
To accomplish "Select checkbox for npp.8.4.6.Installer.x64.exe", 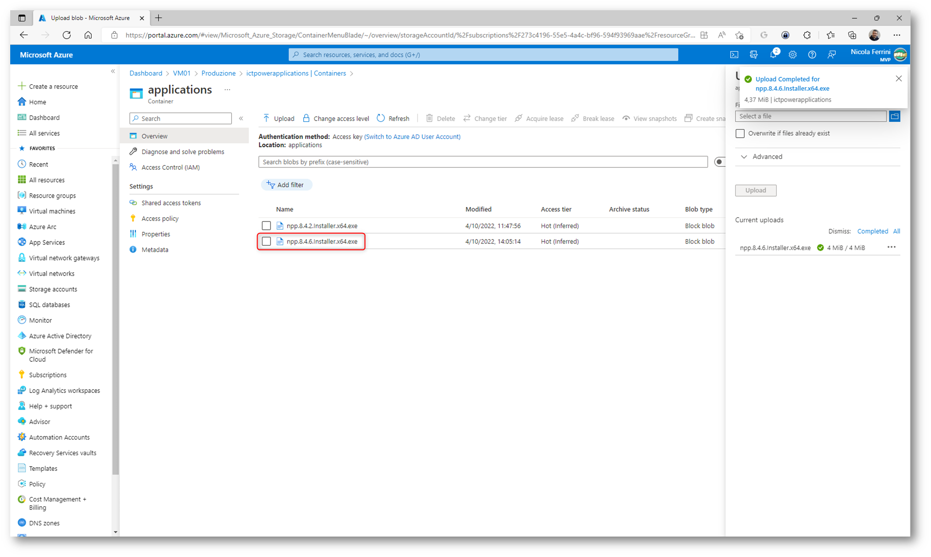I will pyautogui.click(x=266, y=241).
